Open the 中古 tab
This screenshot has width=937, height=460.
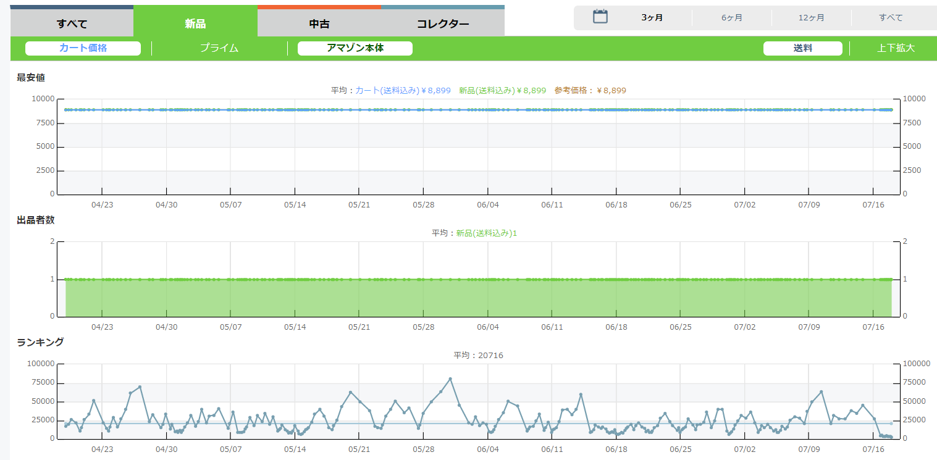(319, 24)
